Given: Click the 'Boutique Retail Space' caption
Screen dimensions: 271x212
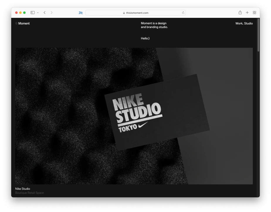Looking at the screenshot, I should tap(29, 193).
